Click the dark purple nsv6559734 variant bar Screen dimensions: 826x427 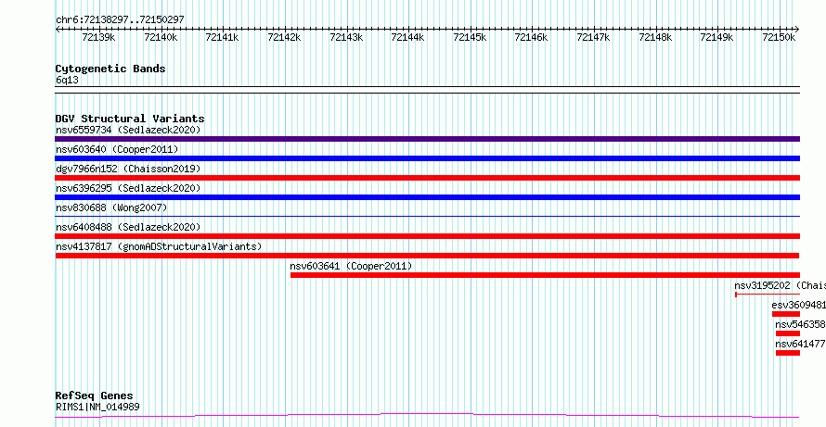[x=427, y=139]
